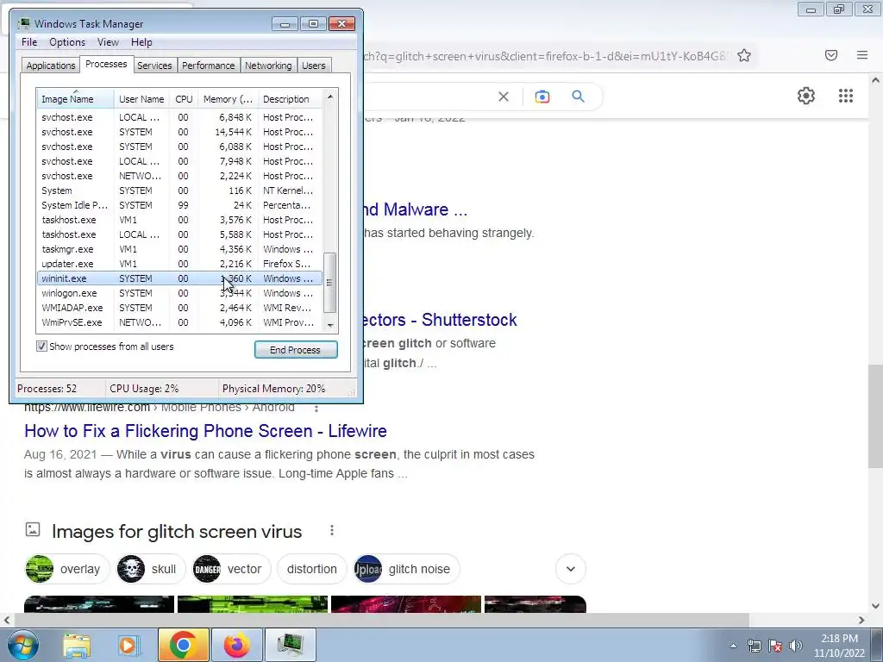883x662 pixels.
Task: Switch to the Users tab
Action: [314, 66]
